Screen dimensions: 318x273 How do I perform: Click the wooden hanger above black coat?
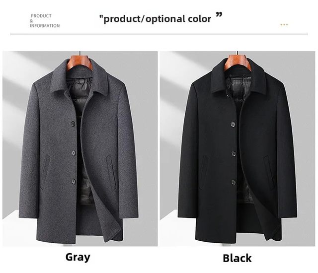click(x=238, y=62)
